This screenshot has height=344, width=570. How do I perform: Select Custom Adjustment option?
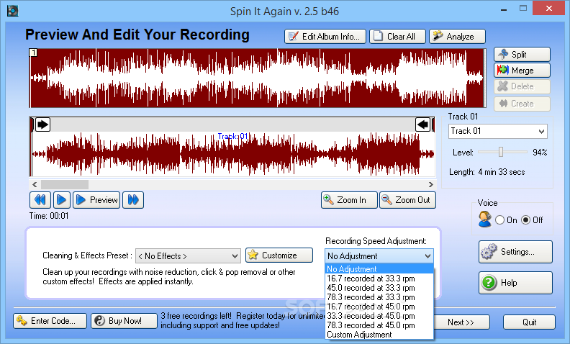click(379, 335)
